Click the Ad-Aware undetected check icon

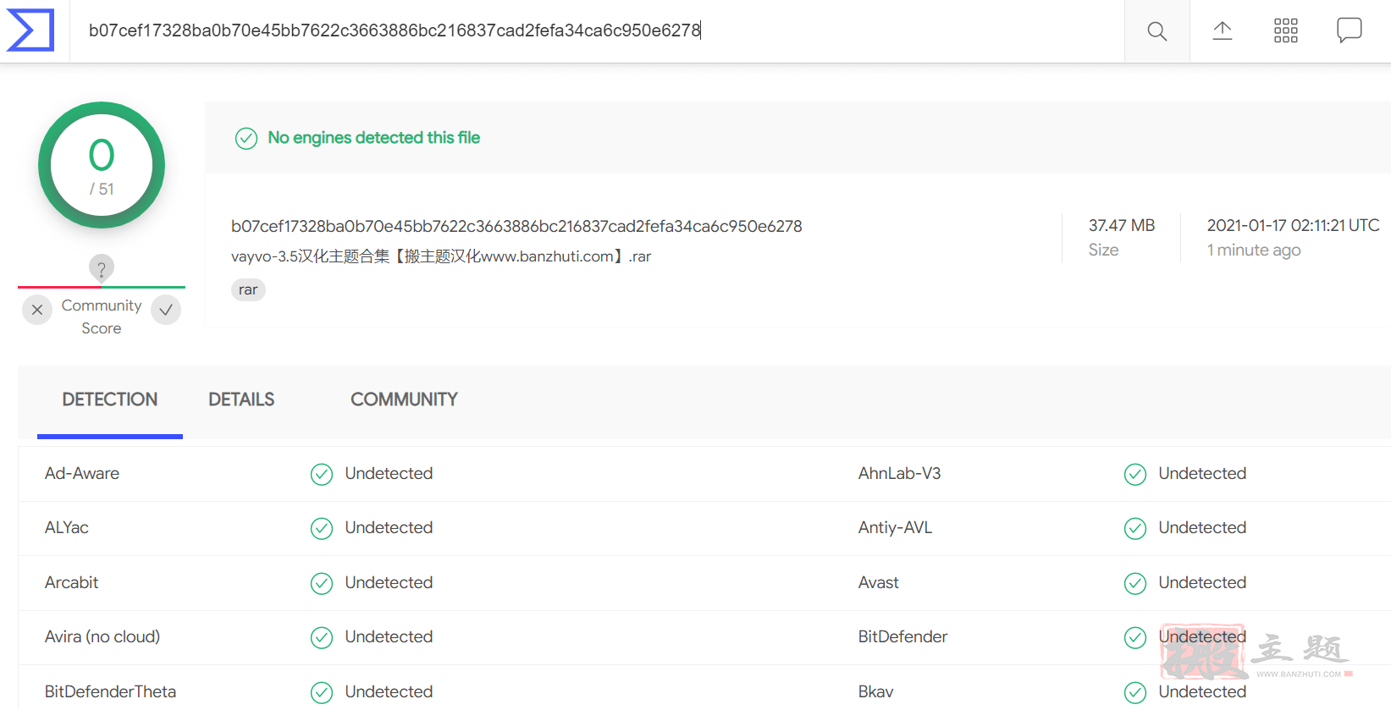[322, 474]
